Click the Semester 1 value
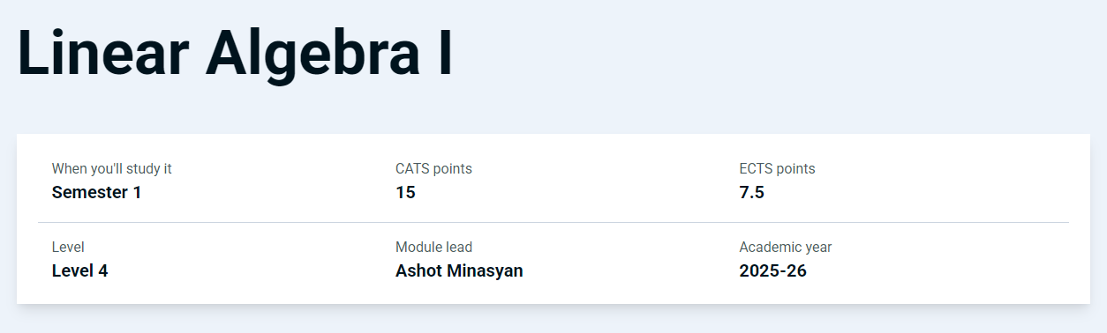Viewport: 1107px width, 333px height. pos(96,192)
